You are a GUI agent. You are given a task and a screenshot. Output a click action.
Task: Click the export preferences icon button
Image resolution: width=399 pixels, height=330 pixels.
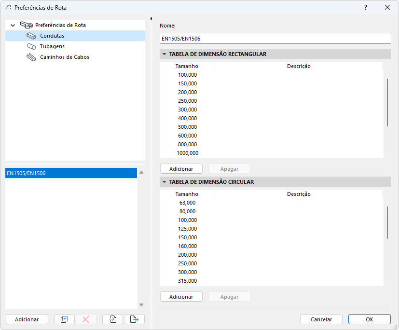tap(134, 319)
